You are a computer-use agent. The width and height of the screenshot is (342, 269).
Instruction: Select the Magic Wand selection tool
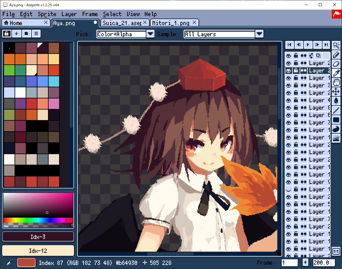[x=336, y=45]
